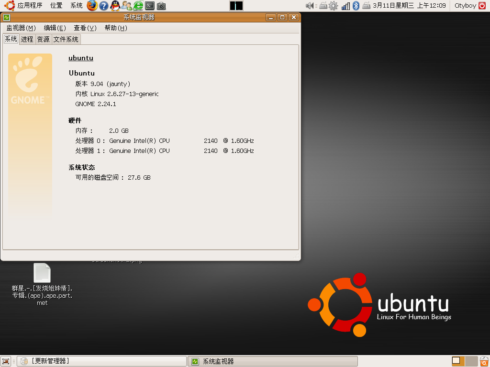This screenshot has width=490, height=367.
Task: Click the black system load monitor applet
Action: tap(236, 6)
